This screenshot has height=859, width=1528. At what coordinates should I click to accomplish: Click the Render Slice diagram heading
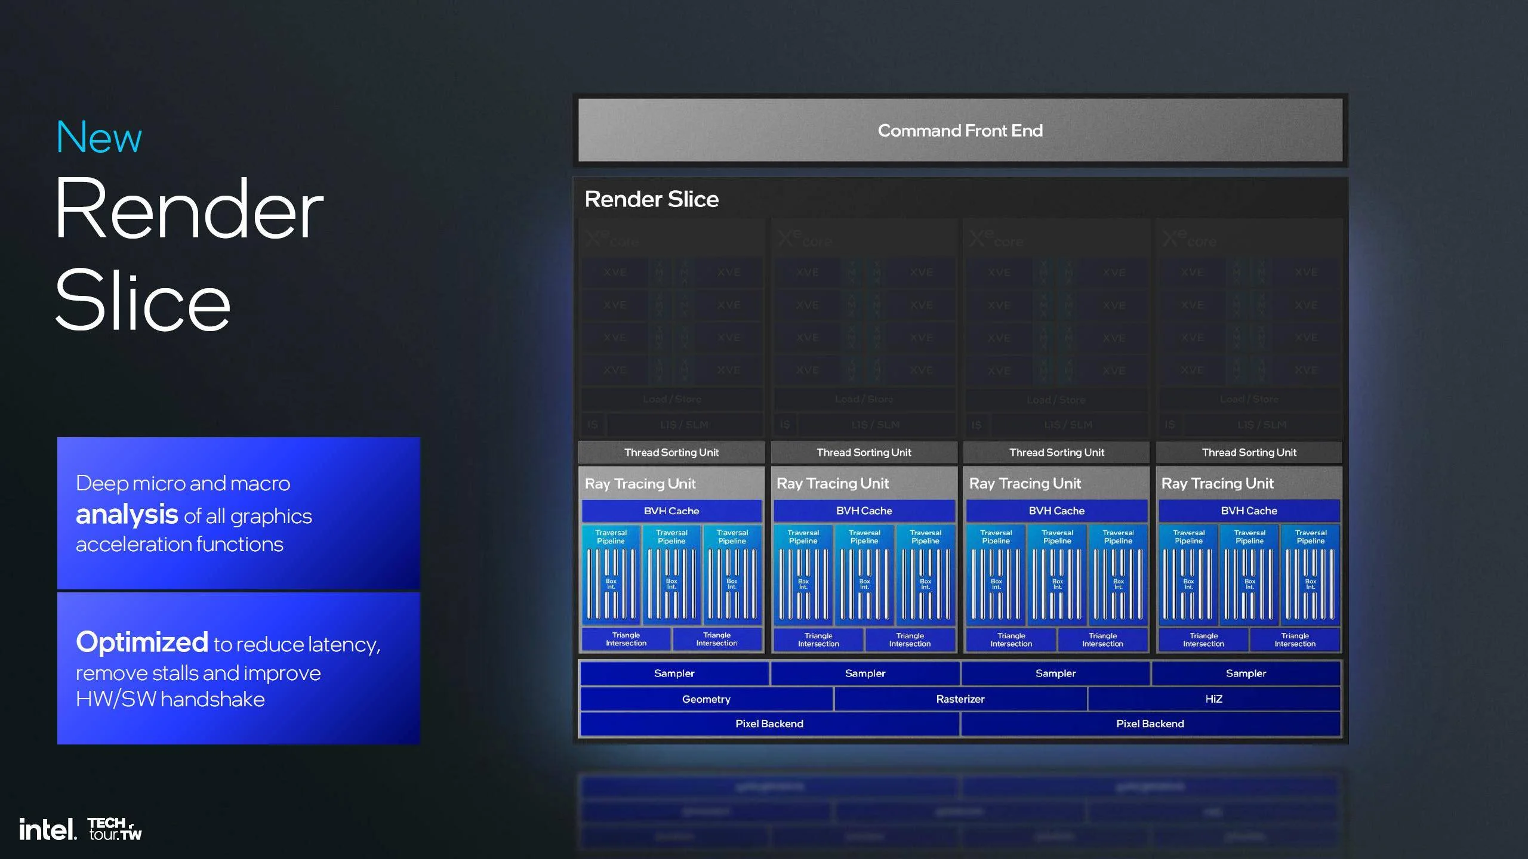651,199
